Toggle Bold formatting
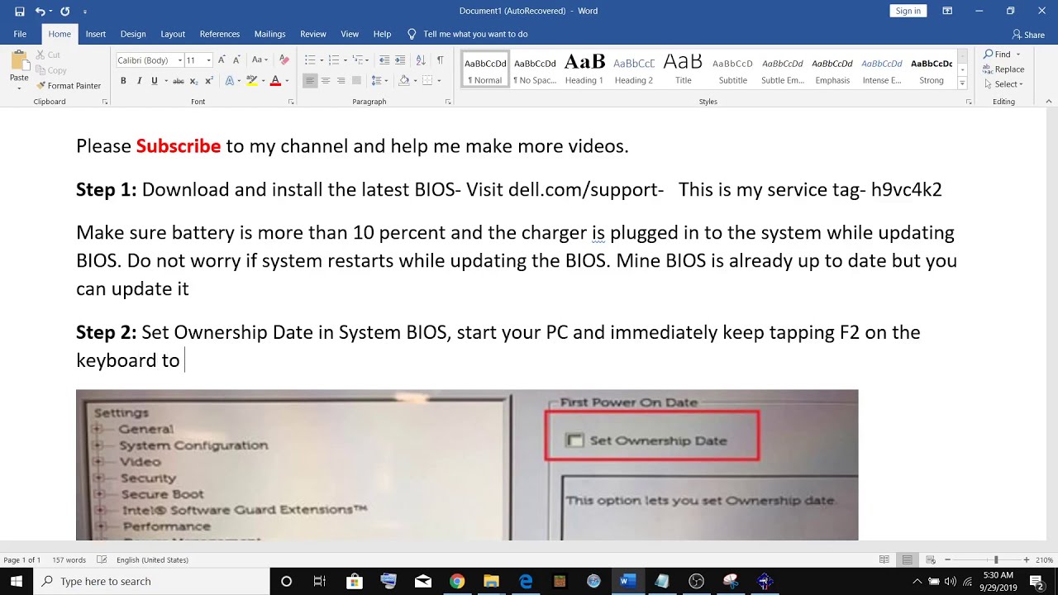Screen dimensions: 1058x595 tap(123, 81)
